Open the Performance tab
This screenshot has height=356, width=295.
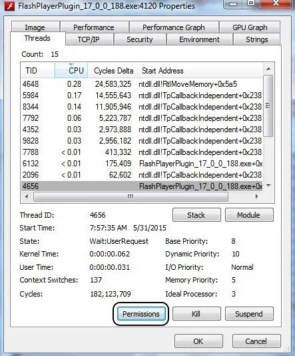pyautogui.click(x=94, y=27)
